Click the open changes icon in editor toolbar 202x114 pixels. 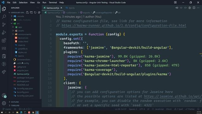click(177, 8)
